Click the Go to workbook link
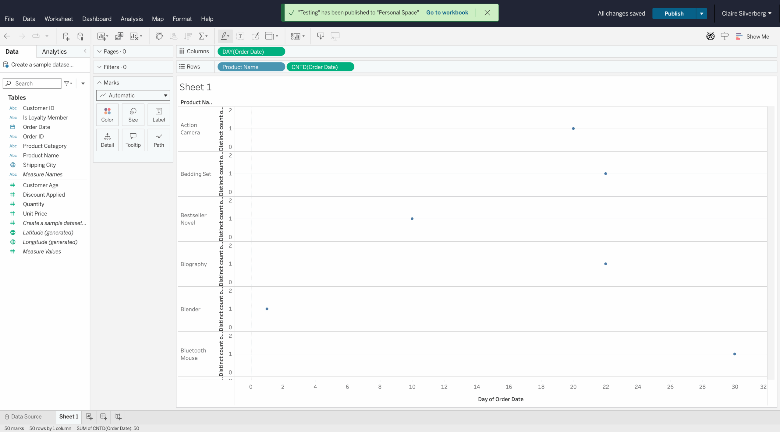This screenshot has width=780, height=432. [447, 12]
